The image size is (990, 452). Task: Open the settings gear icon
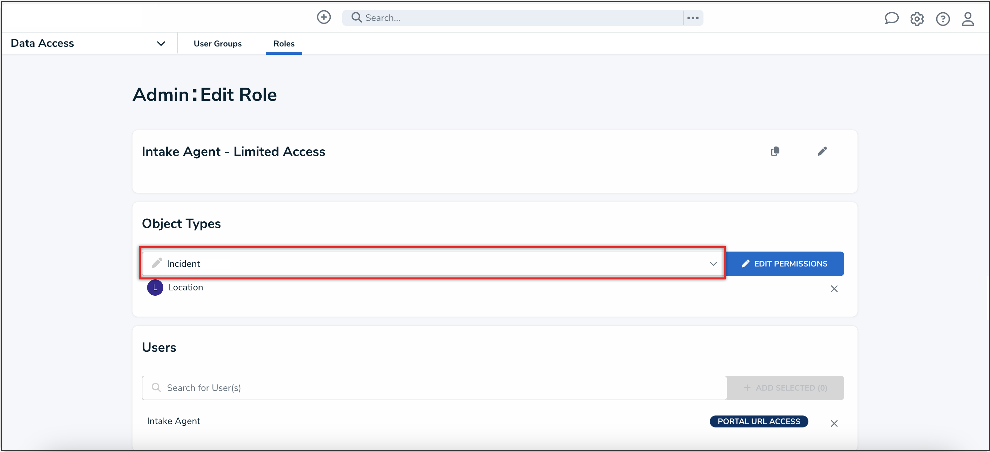[x=917, y=19]
